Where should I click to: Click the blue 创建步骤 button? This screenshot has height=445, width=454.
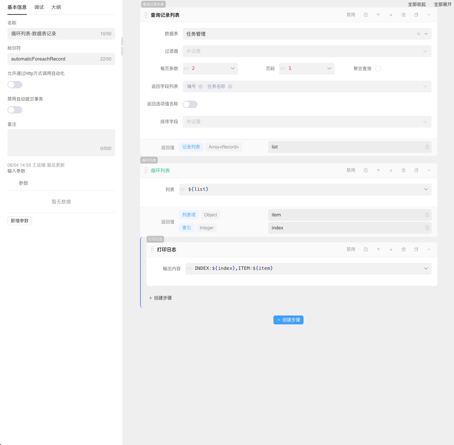[x=288, y=320]
